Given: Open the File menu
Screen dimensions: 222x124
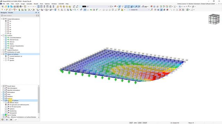Looking at the screenshot, I should pyautogui.click(x=4, y=4).
